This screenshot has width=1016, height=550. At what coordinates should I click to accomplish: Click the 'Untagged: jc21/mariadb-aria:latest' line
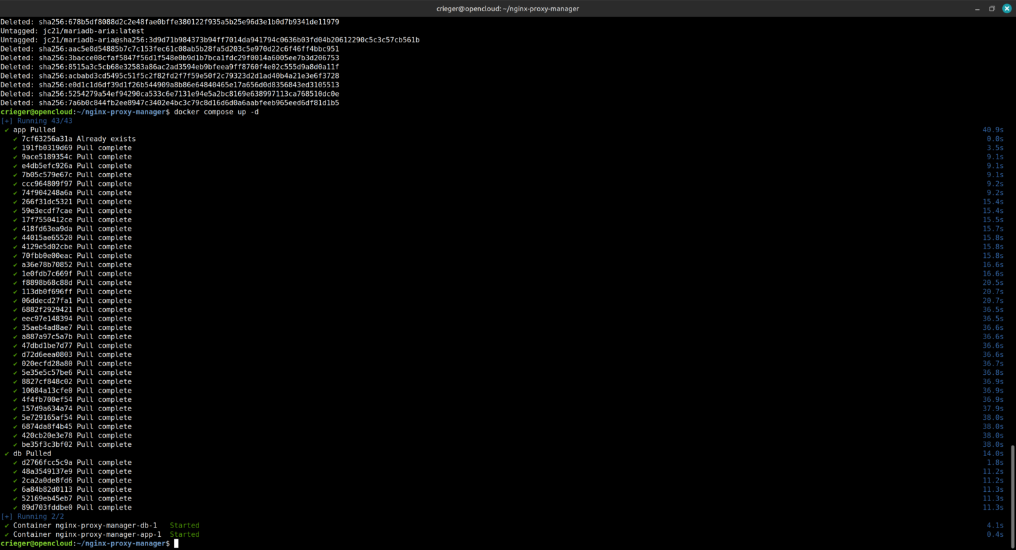tap(72, 31)
